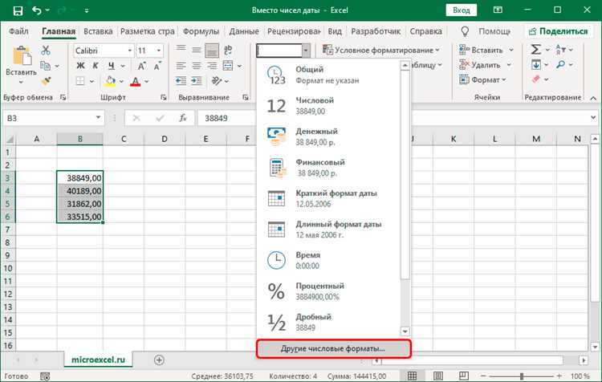Click the Cut scissors icon
Image resolution: width=602 pixels, height=382 pixels.
pyautogui.click(x=46, y=51)
